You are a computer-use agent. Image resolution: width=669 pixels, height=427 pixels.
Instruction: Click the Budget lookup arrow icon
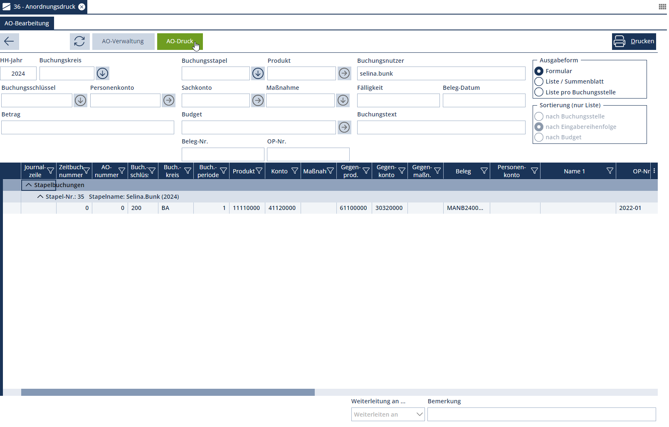[x=344, y=127]
